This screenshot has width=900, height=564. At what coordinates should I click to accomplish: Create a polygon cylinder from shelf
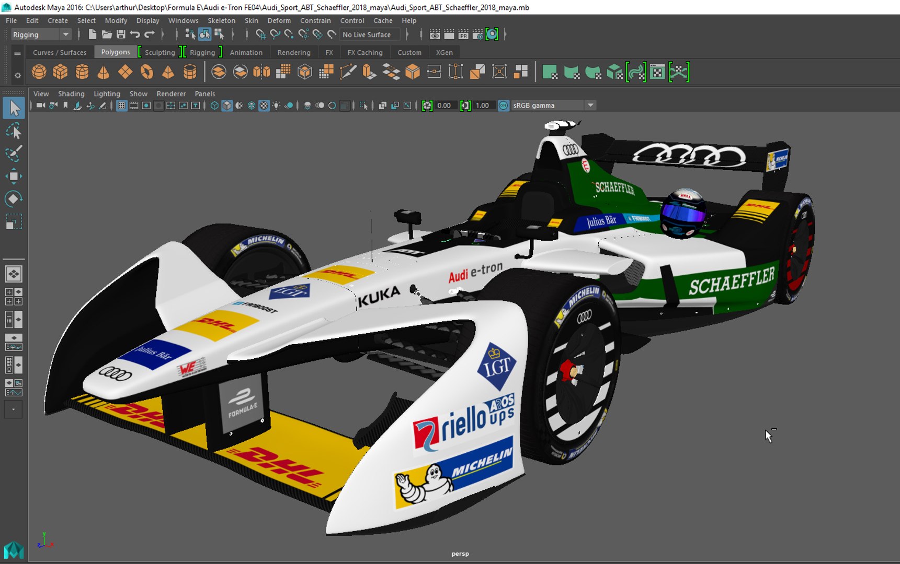point(82,72)
